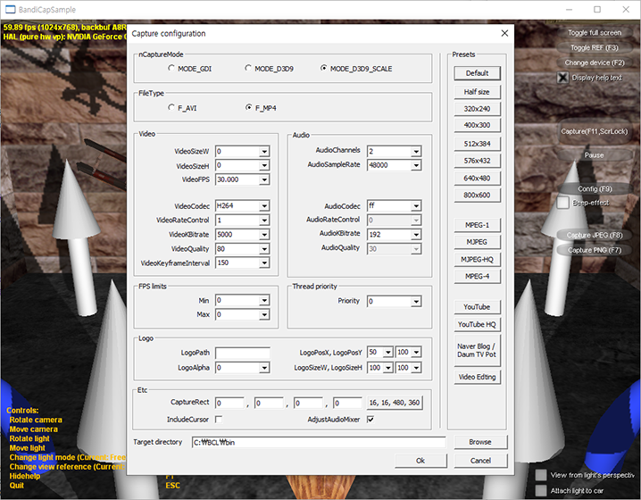
Task: Open the AudioCodec dropdown
Action: (x=416, y=205)
